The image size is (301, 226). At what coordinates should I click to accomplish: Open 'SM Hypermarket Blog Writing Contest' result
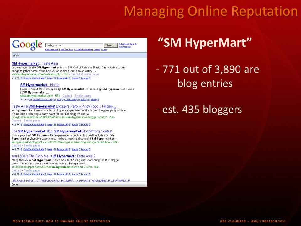pyautogui.click(x=62, y=131)
